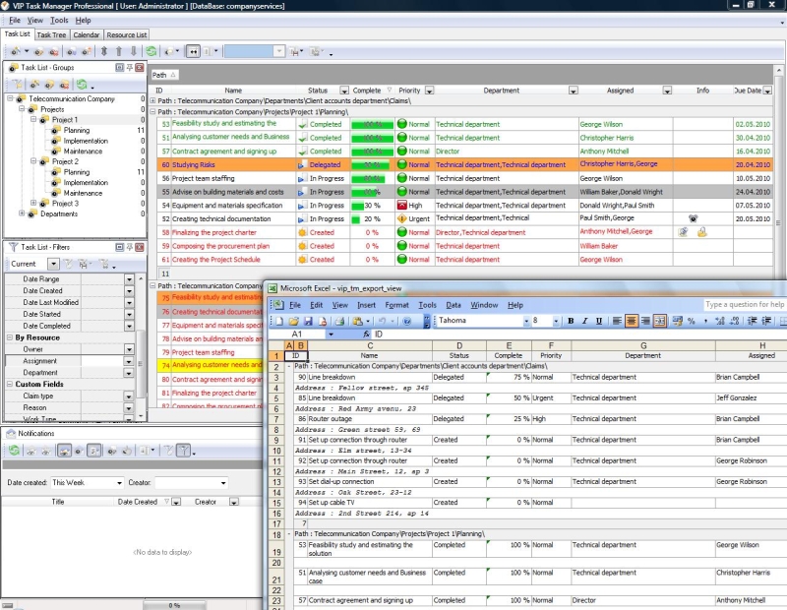
Task: Click the Italic button in Excel toolbar
Action: click(584, 321)
